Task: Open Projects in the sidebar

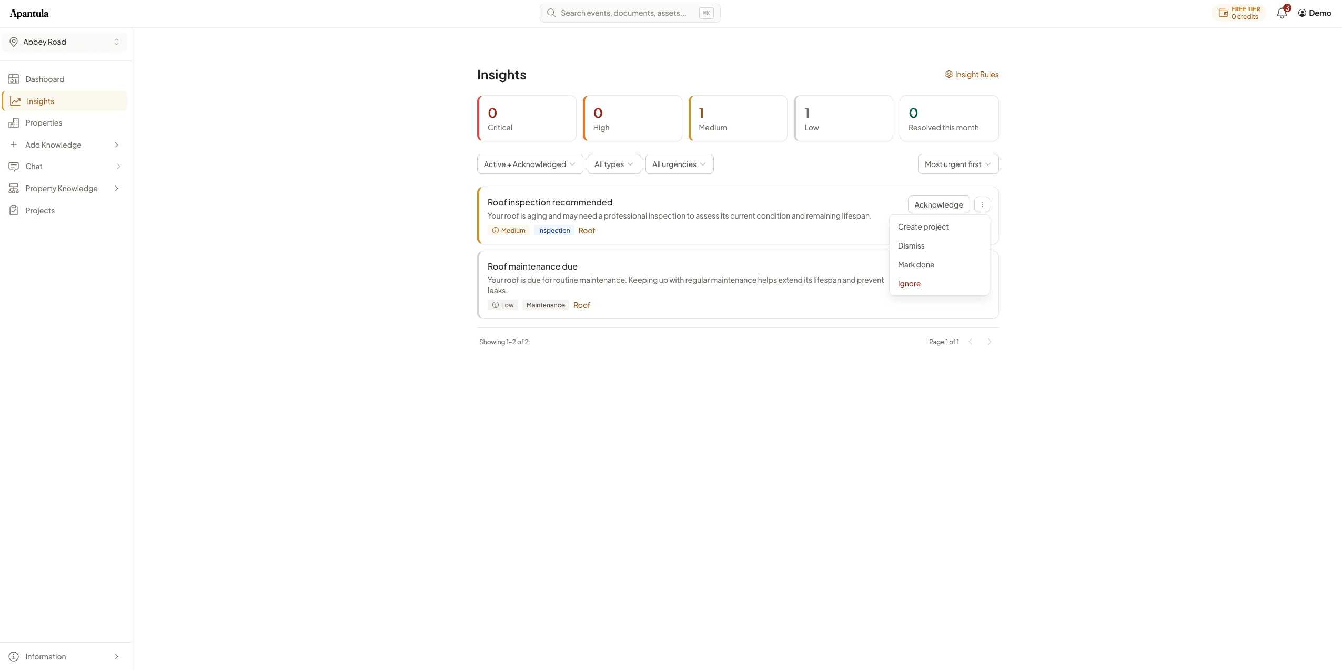Action: click(65, 211)
